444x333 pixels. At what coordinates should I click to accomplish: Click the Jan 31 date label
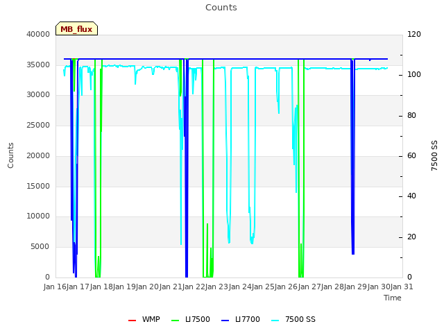pyautogui.click(x=402, y=287)
